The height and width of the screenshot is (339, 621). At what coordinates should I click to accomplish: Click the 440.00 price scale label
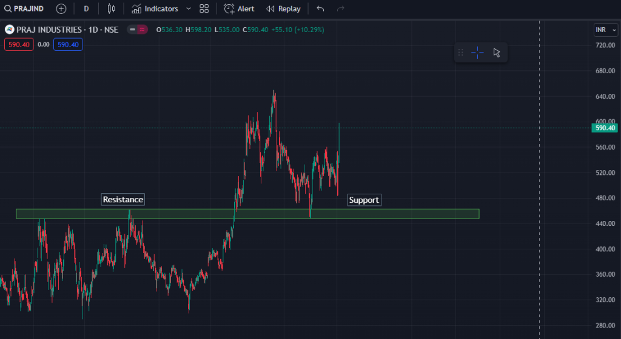(x=605, y=223)
